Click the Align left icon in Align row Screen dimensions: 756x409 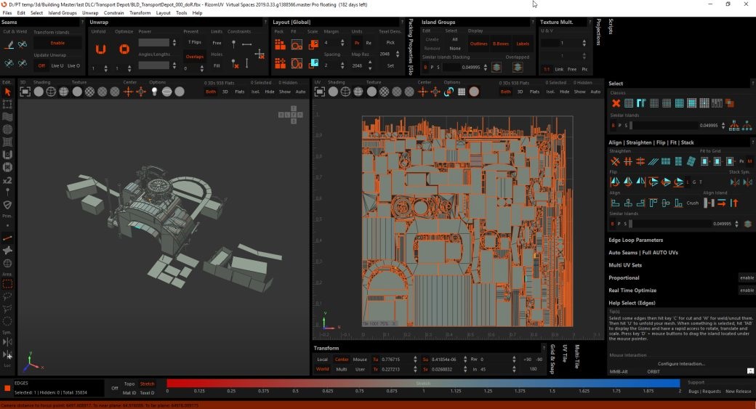(x=615, y=203)
